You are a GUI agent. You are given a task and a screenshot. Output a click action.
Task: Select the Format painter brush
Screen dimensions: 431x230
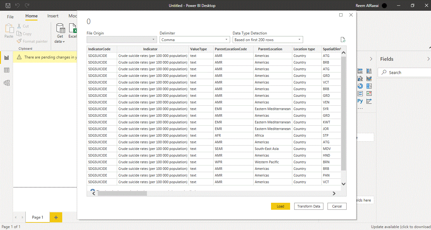pyautogui.click(x=19, y=41)
